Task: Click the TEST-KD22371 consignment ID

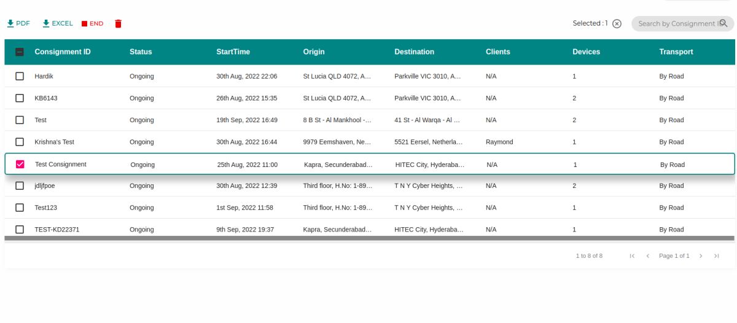Action: click(57, 230)
